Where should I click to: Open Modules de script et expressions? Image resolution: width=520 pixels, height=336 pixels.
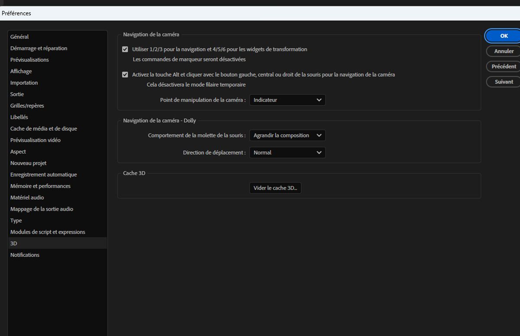[58, 232]
